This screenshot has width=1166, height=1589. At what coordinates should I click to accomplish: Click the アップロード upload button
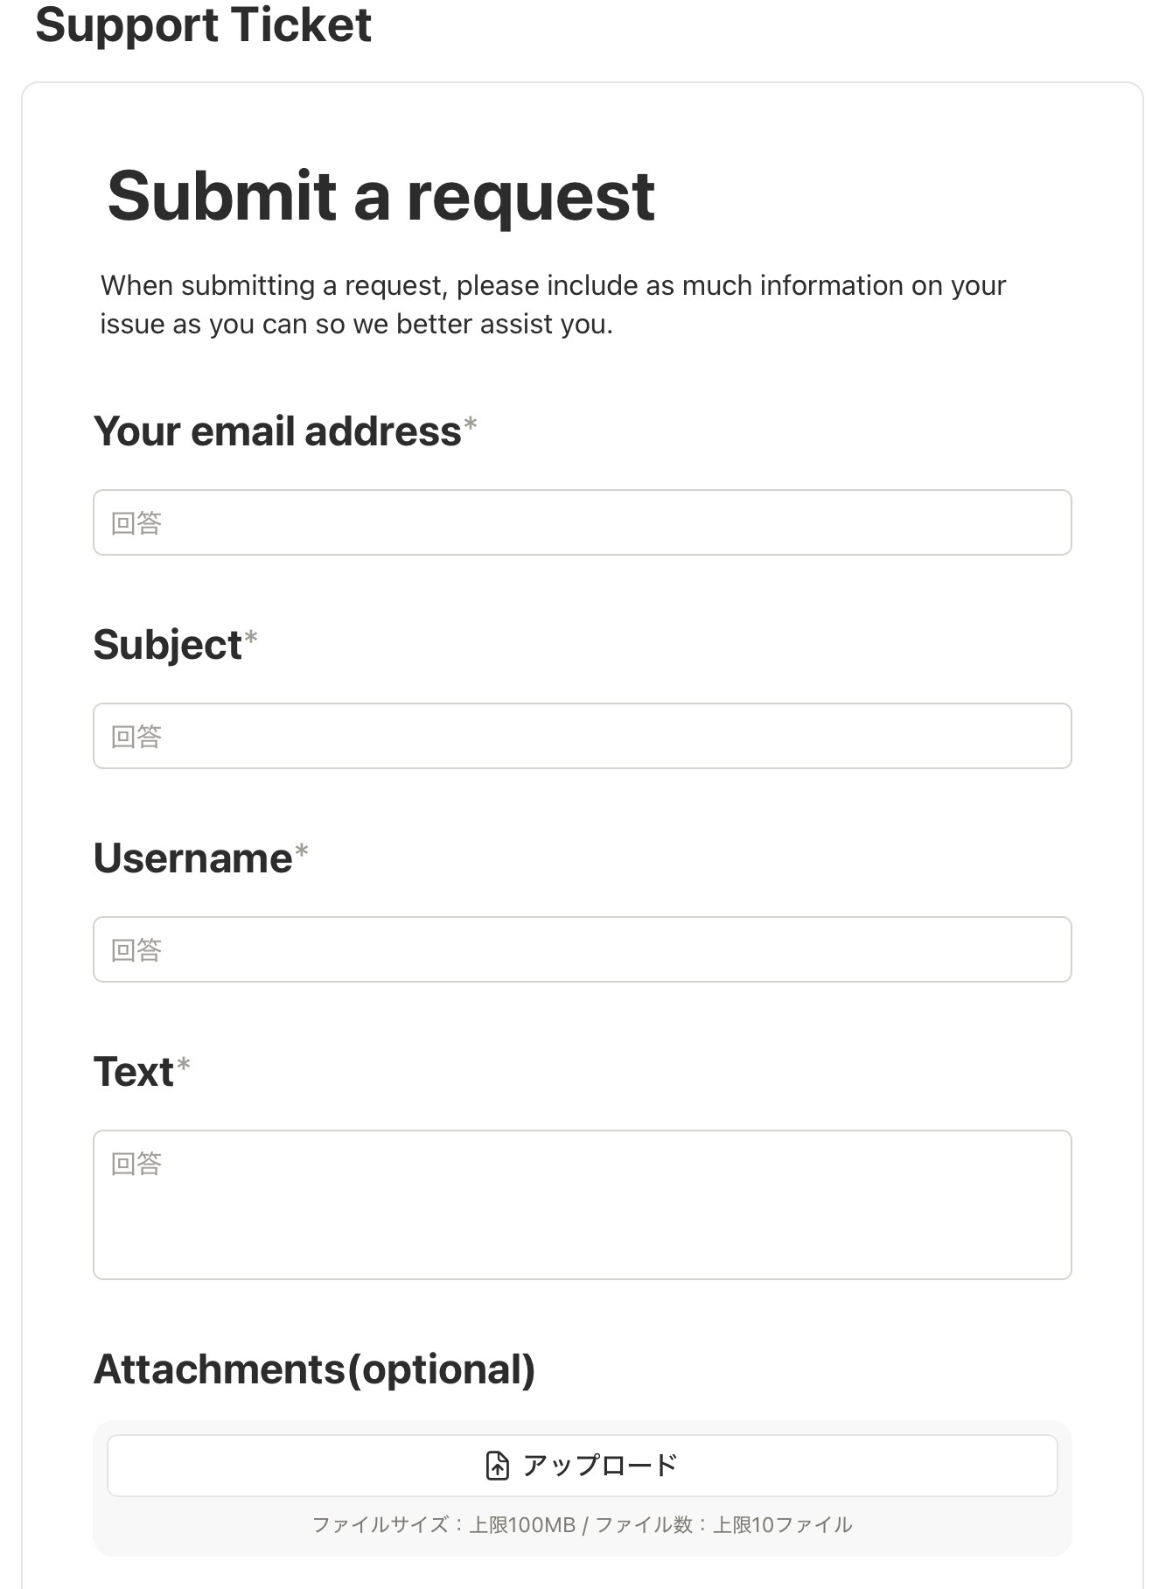point(583,1465)
